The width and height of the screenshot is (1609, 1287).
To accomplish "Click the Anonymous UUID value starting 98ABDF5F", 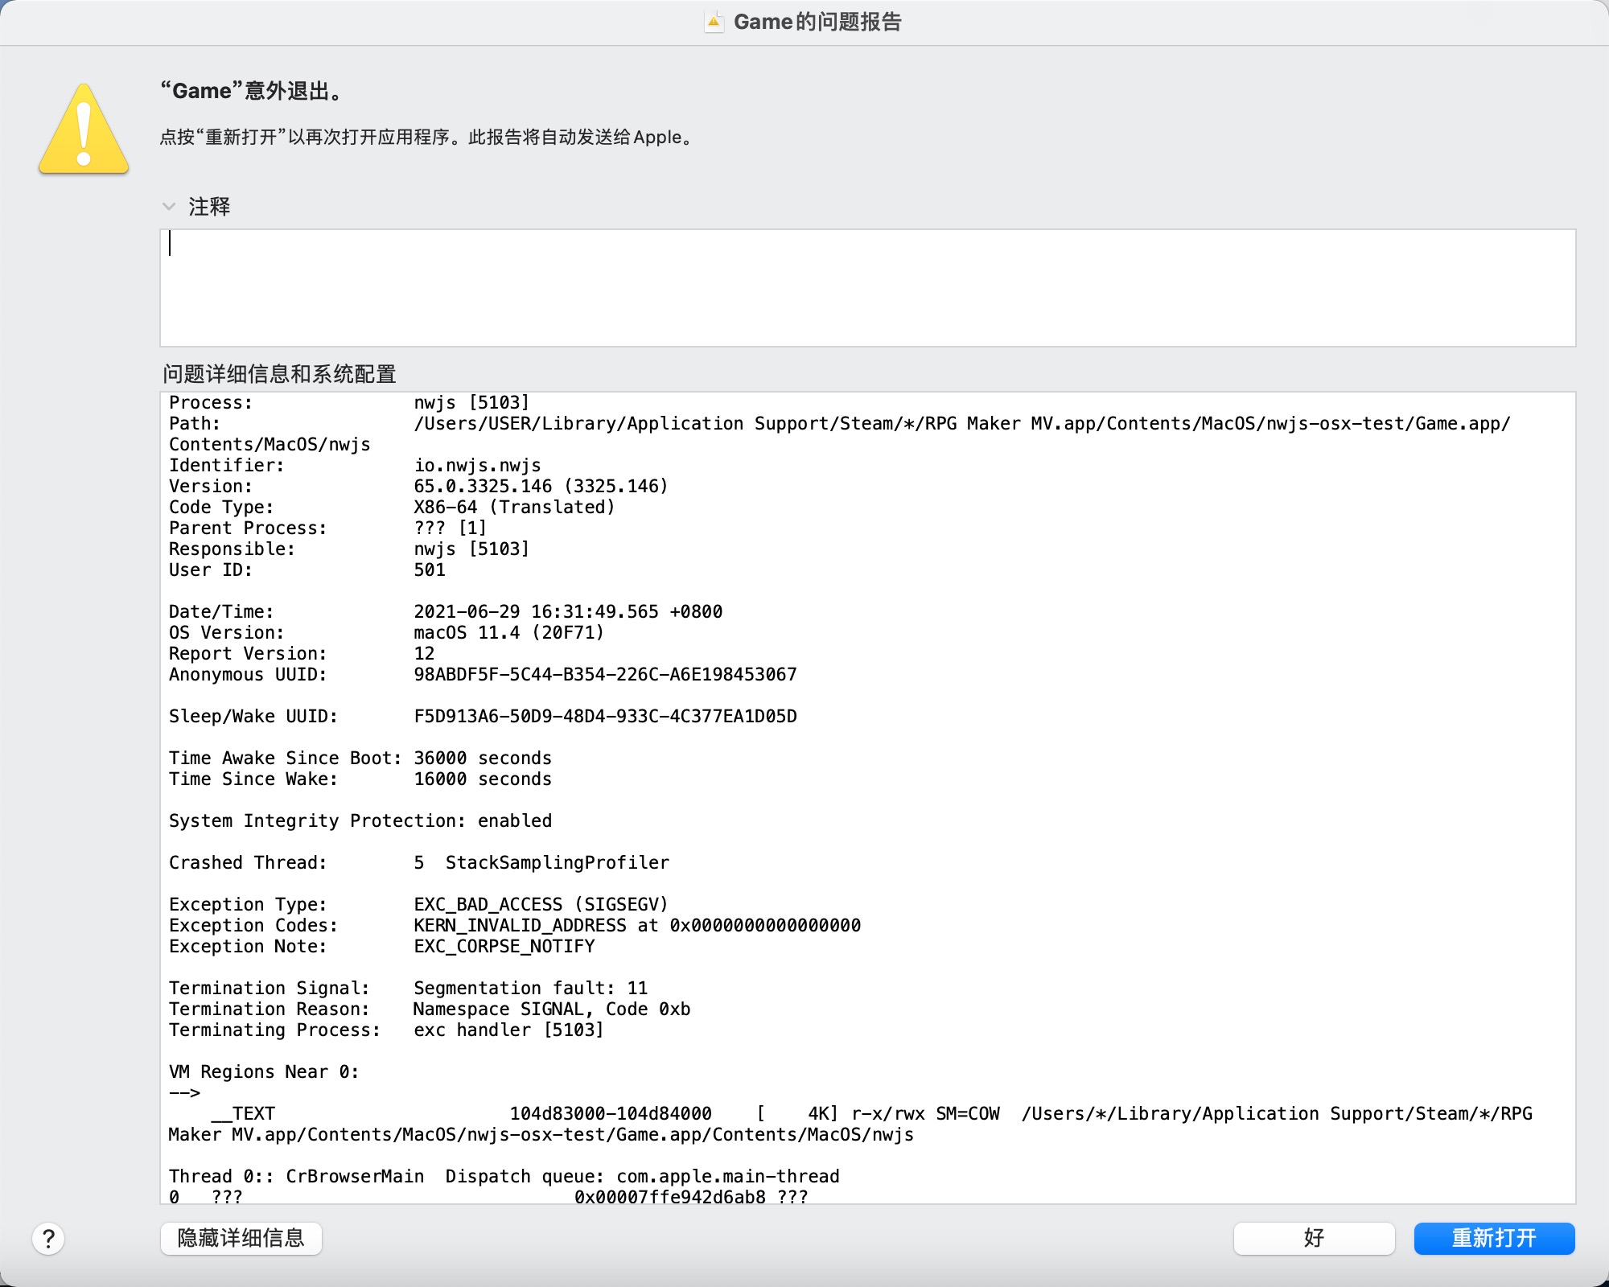I will pos(605,674).
